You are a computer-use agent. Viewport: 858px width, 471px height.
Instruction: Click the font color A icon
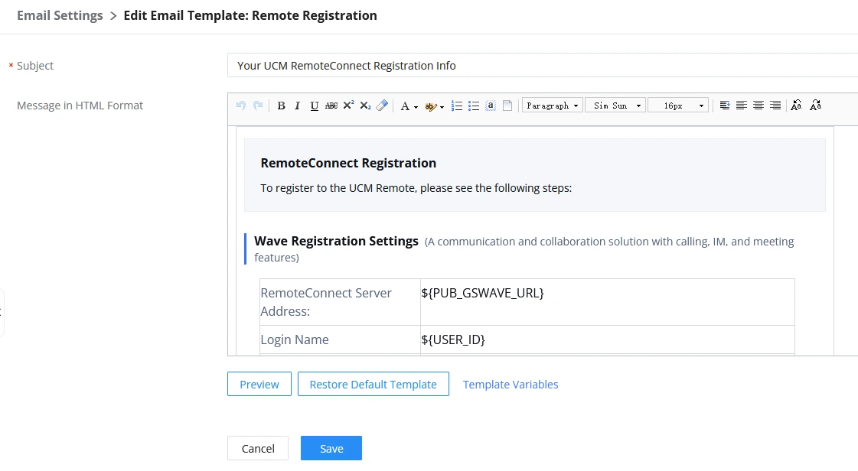click(x=404, y=106)
